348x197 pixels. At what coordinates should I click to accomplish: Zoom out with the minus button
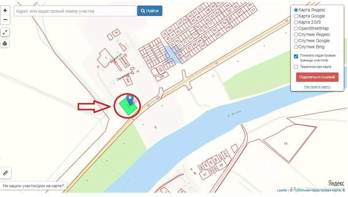coord(5,20)
